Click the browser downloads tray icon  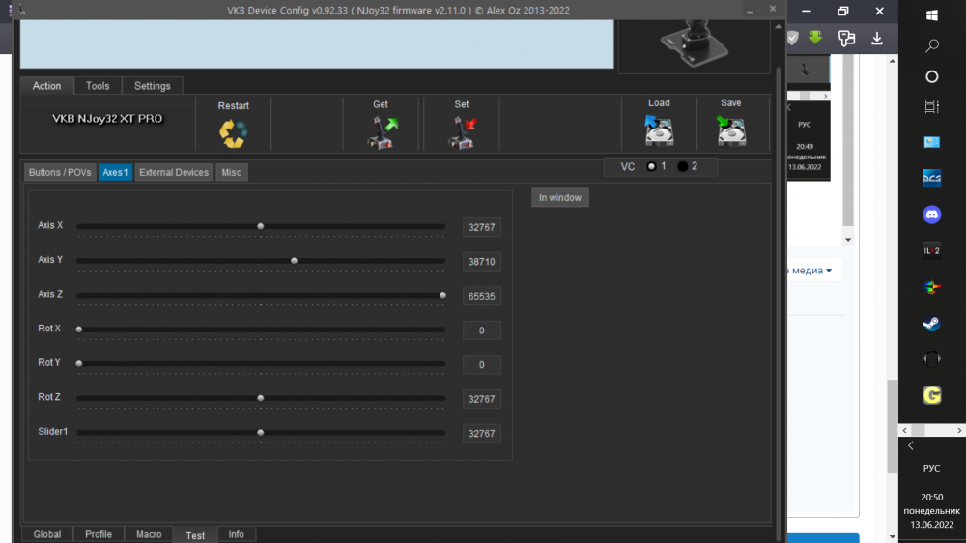click(x=877, y=39)
